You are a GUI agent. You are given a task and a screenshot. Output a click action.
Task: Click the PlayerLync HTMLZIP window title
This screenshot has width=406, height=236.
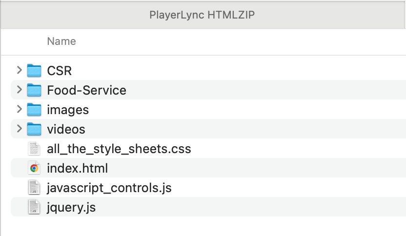pyautogui.click(x=202, y=15)
